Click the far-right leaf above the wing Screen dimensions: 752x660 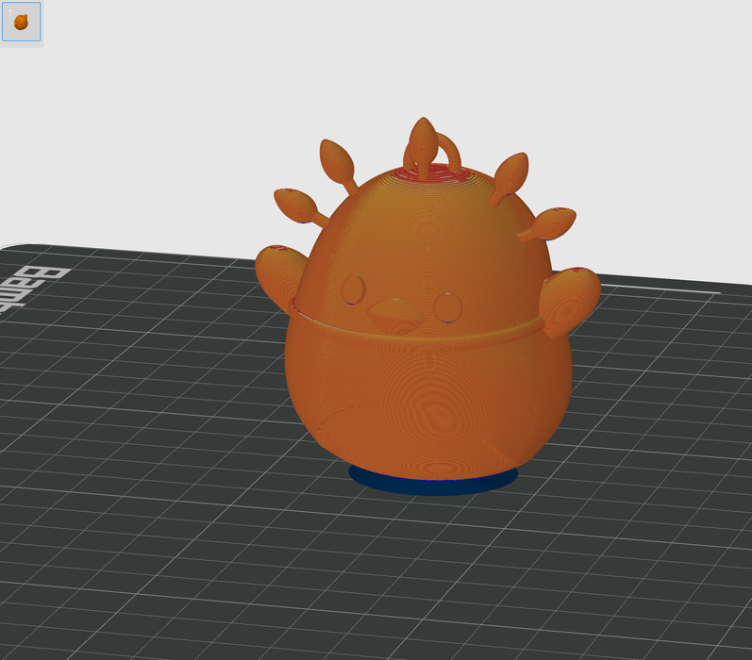tap(553, 222)
